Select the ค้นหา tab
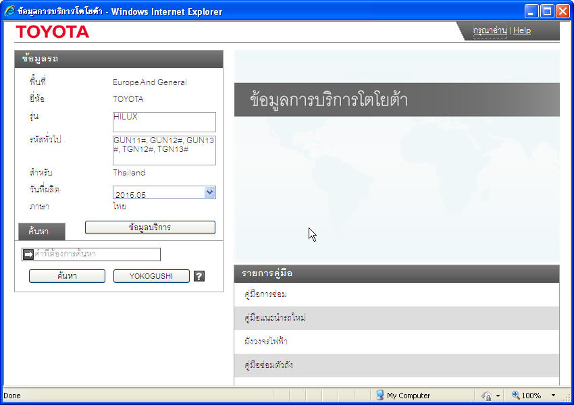574x405 pixels. 42,232
